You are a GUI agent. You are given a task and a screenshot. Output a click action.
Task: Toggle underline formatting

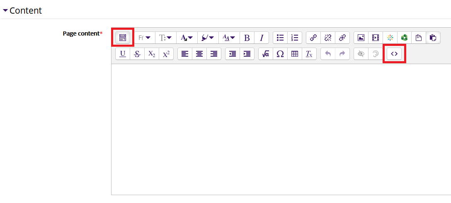[x=123, y=54]
